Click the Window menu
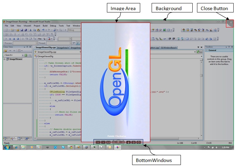 (x=76, y=26)
